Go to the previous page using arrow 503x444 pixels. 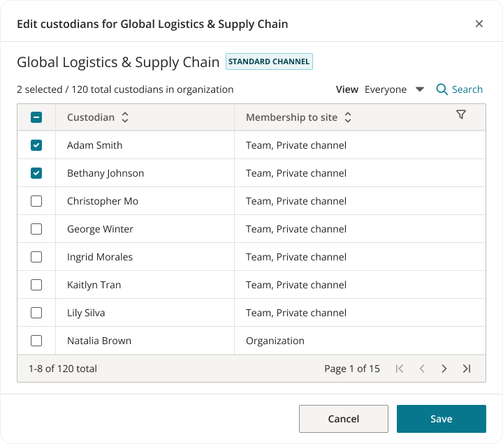click(422, 369)
